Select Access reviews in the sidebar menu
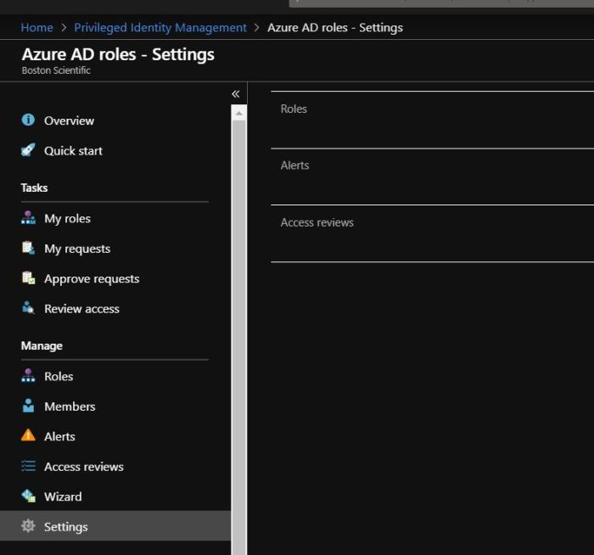Viewport: 594px width, 555px height. click(x=83, y=467)
